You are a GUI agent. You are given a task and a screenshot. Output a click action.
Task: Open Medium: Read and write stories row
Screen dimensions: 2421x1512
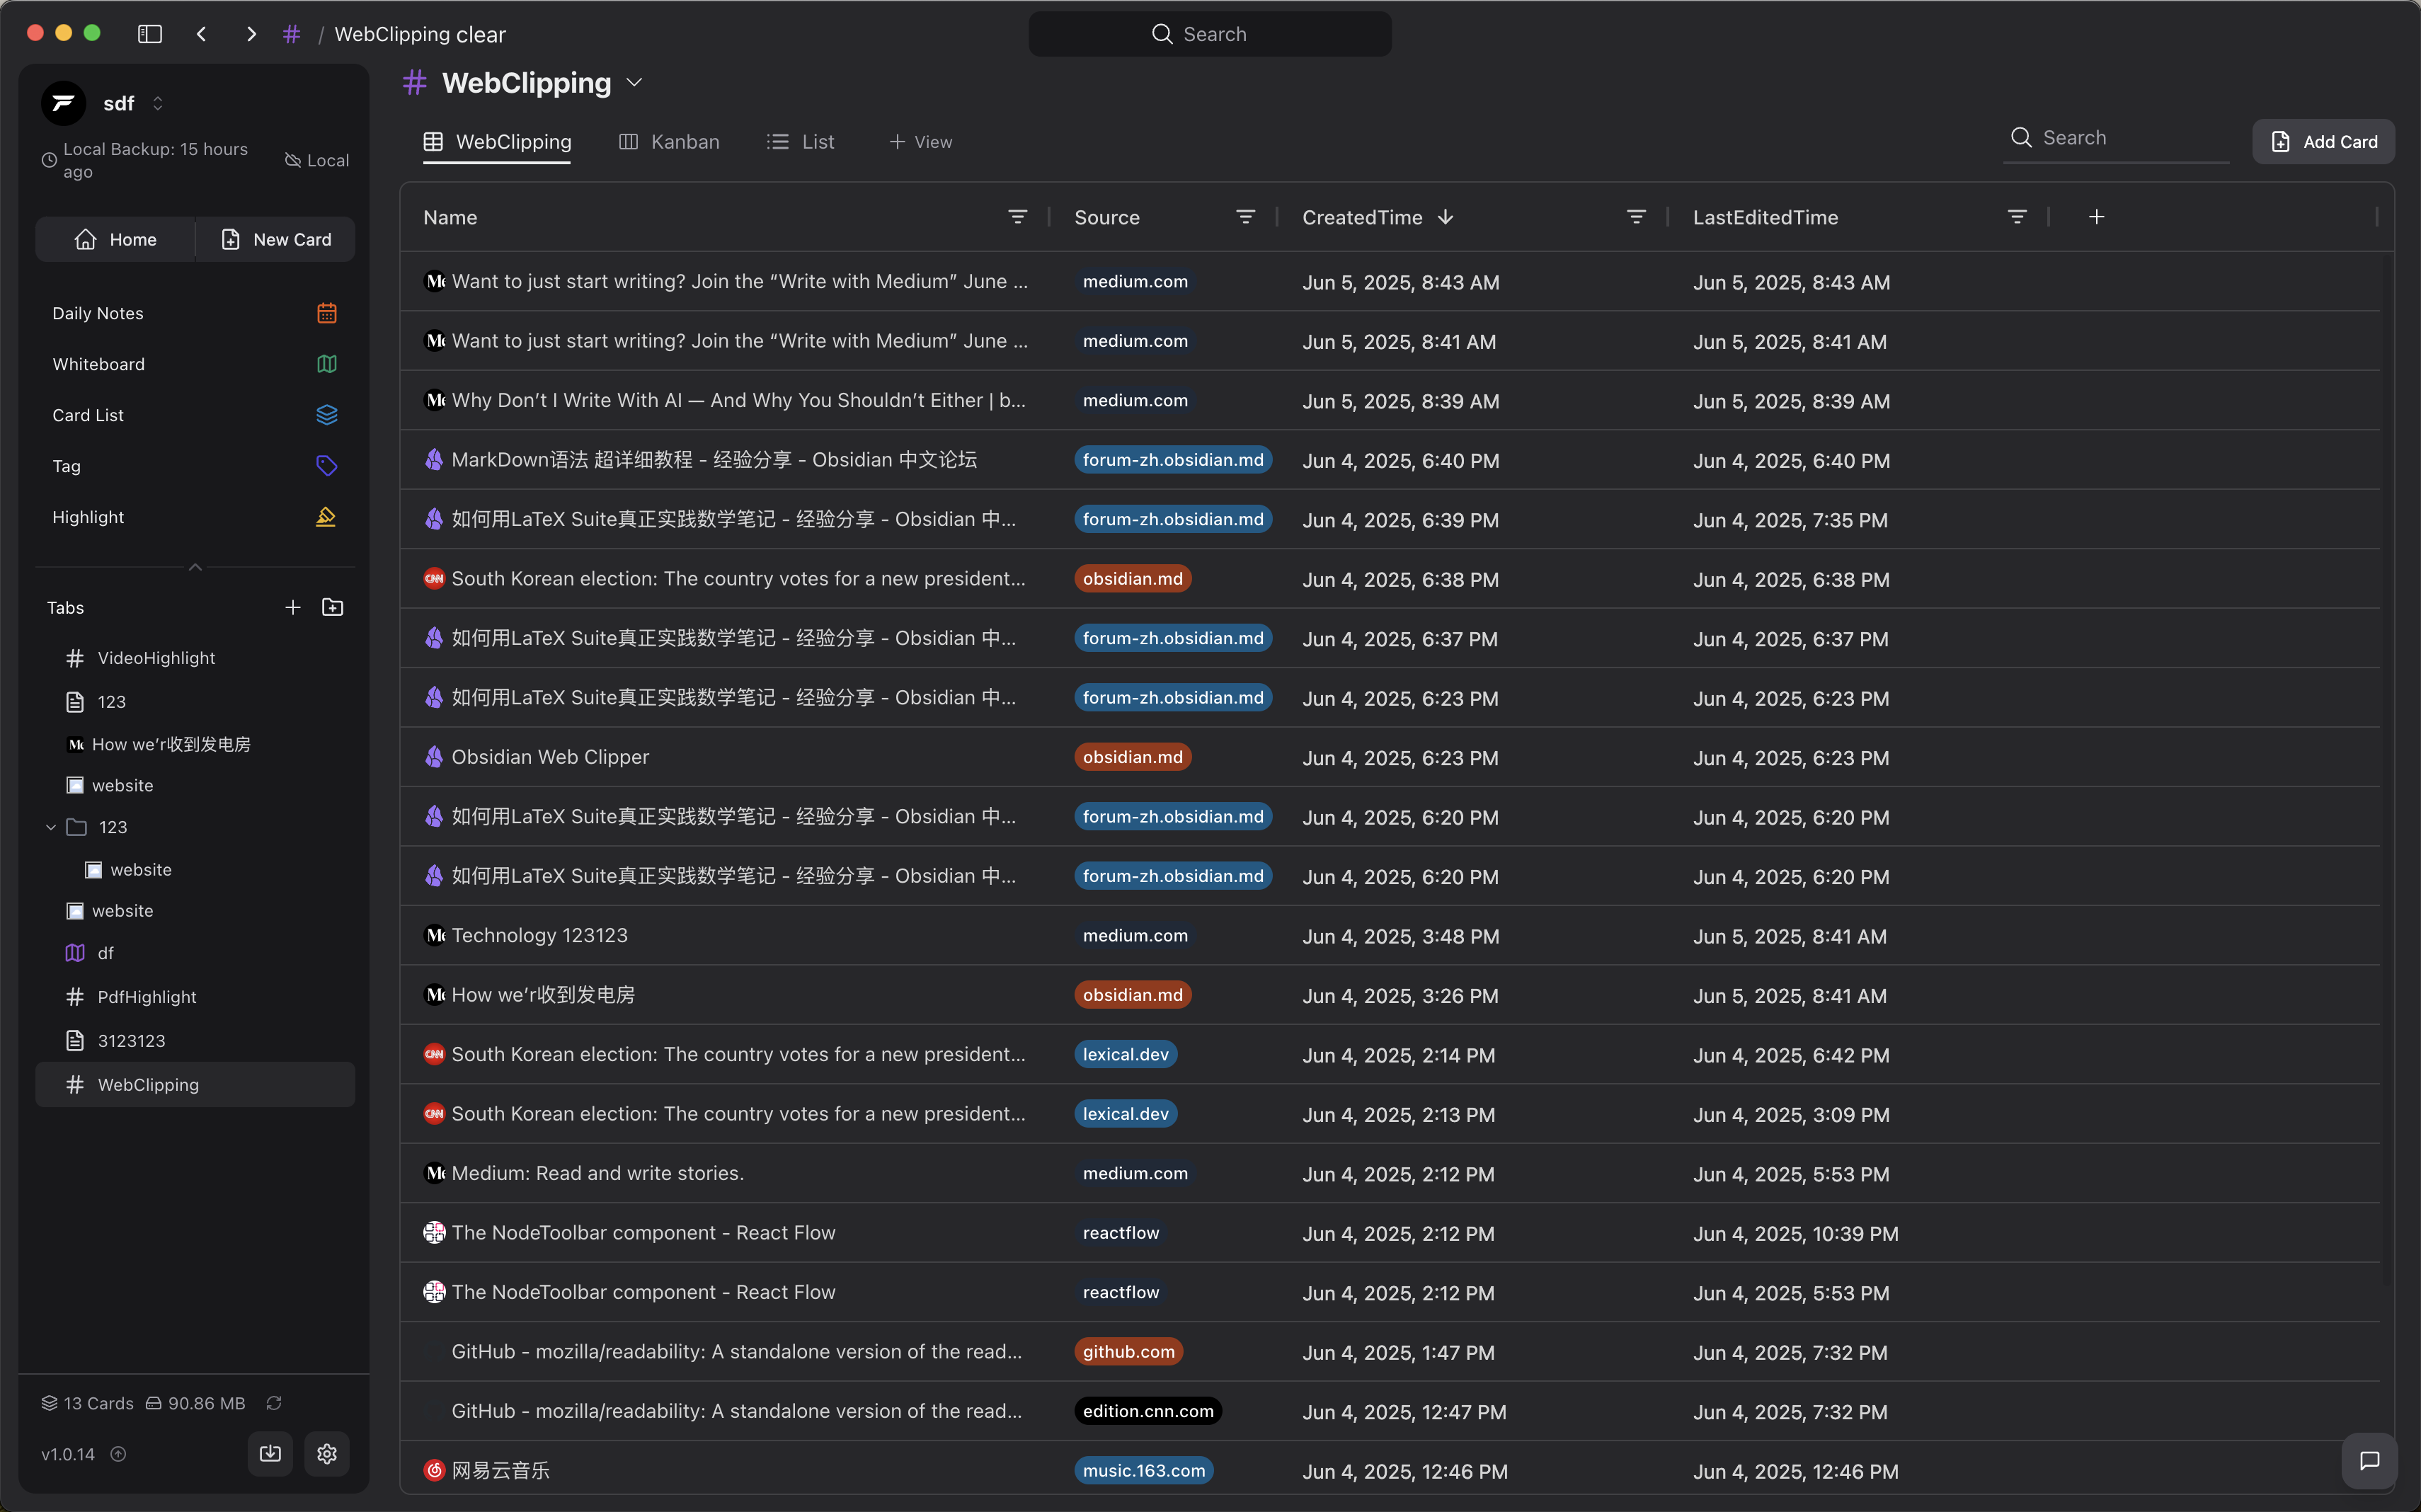tap(1390, 1174)
